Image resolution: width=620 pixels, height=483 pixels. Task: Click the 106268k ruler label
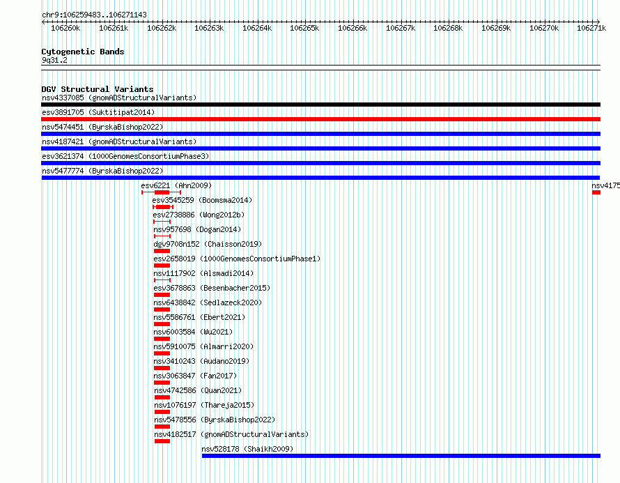(x=448, y=28)
